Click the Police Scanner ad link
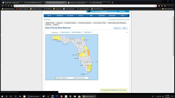 65,32
